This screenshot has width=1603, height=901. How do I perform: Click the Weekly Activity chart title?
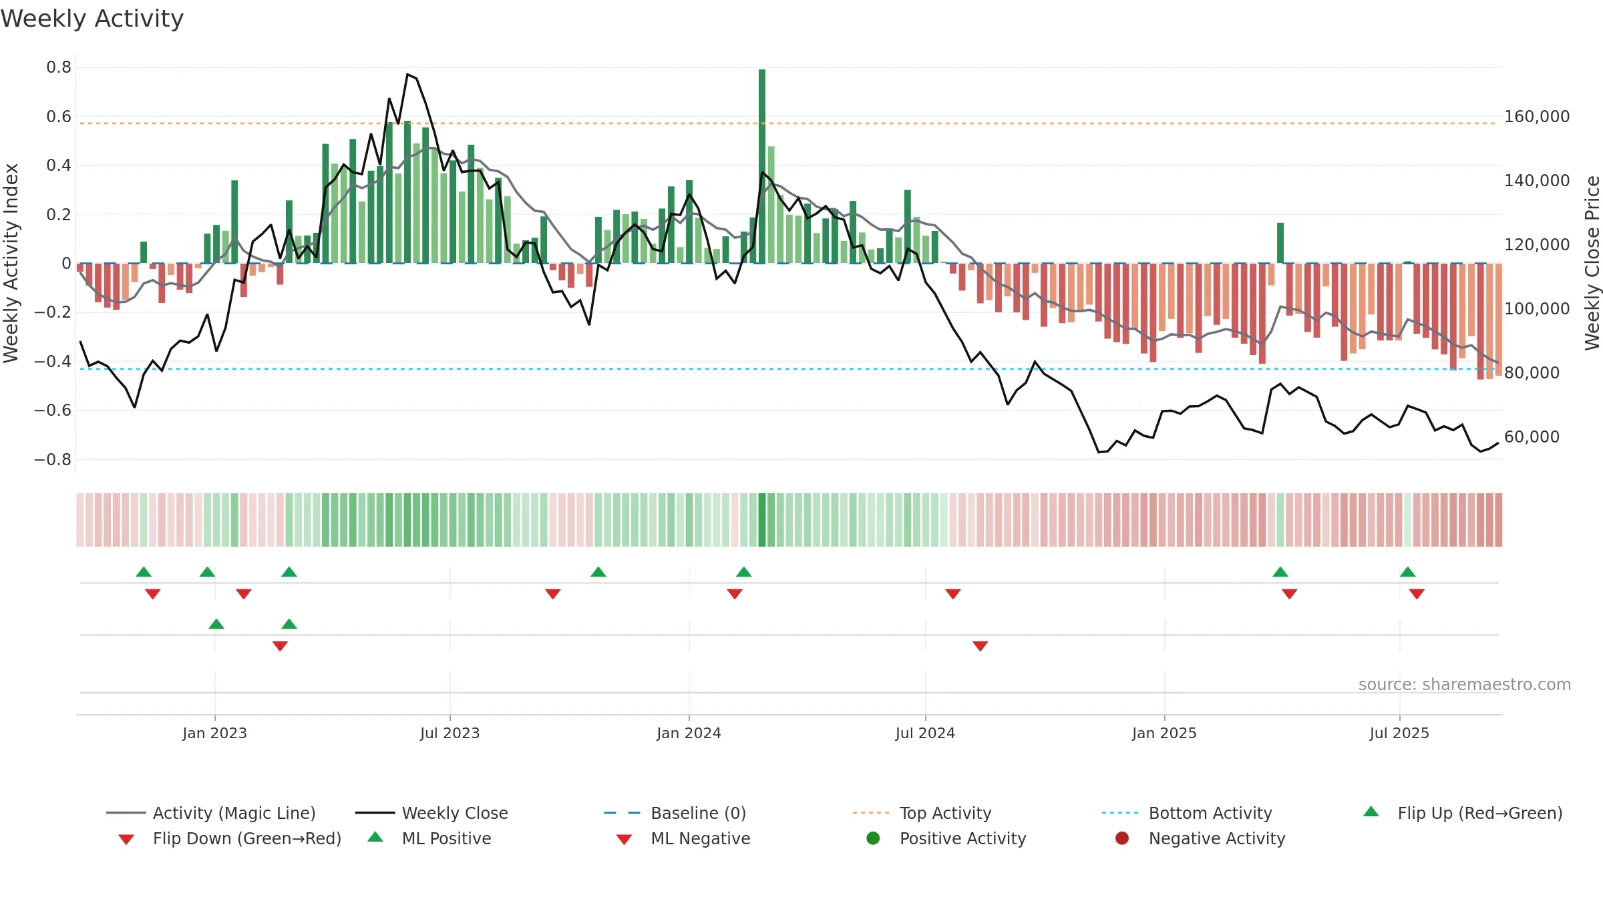click(92, 19)
